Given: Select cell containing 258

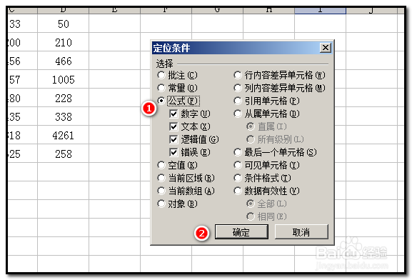Looking at the screenshot, I should pos(64,154).
